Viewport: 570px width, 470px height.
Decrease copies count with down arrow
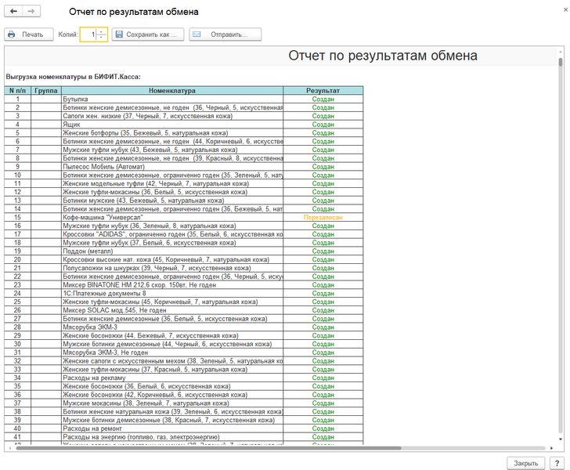(102, 38)
